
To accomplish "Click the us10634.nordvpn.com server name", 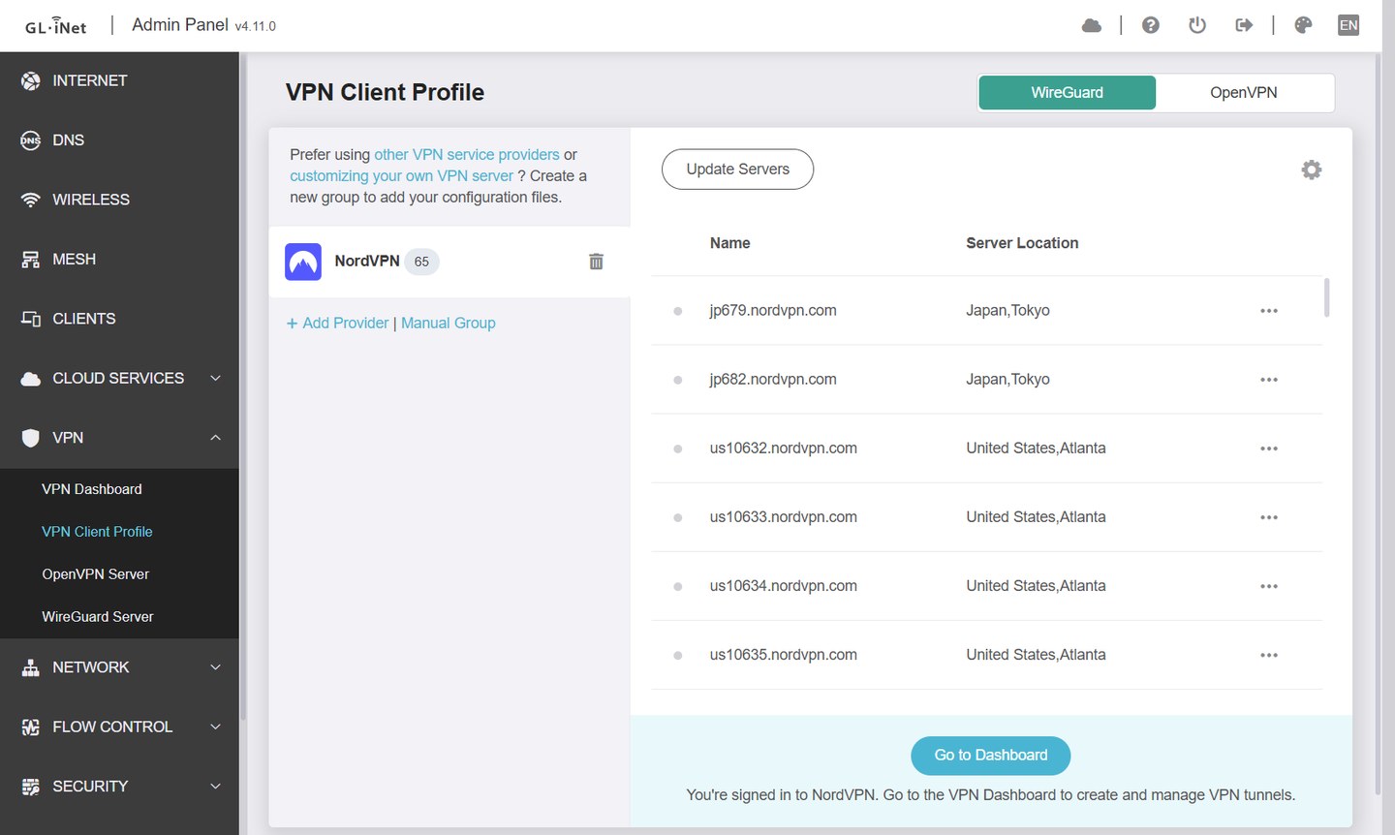I will 784,586.
